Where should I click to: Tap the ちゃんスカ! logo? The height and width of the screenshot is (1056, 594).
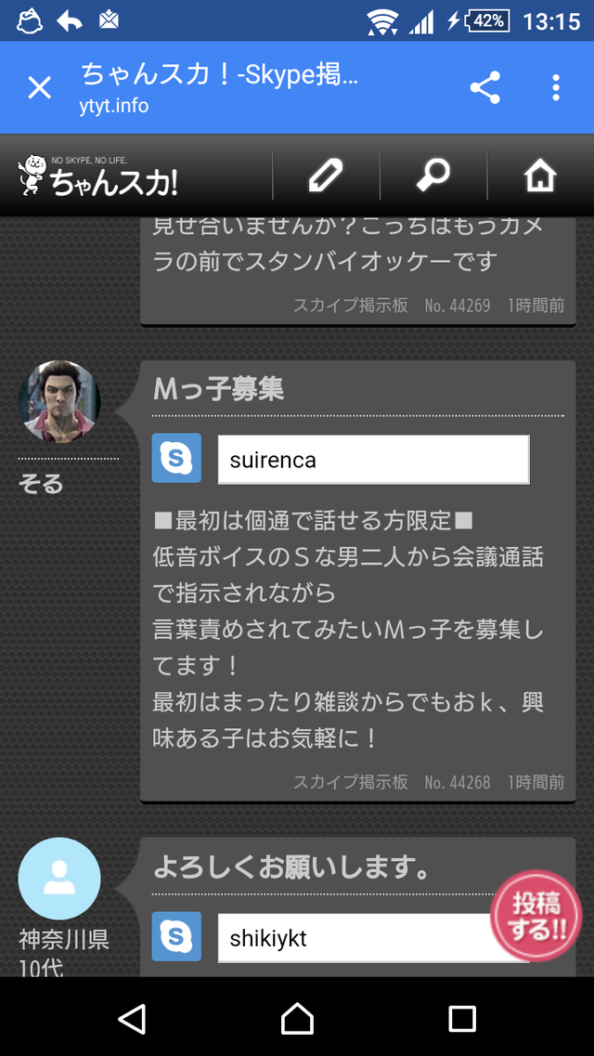[98, 175]
